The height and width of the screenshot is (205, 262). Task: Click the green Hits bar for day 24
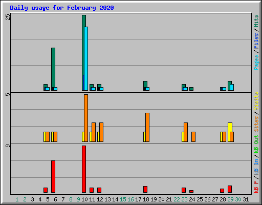pos(191,89)
